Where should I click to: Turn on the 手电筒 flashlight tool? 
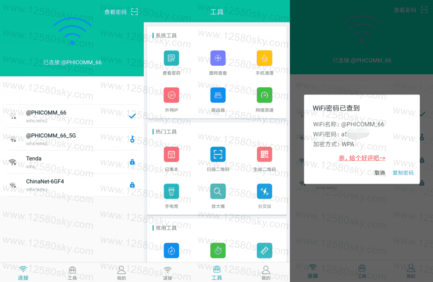tap(171, 191)
